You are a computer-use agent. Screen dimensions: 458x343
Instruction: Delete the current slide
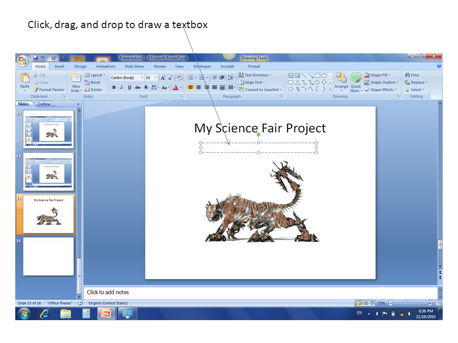[x=93, y=90]
